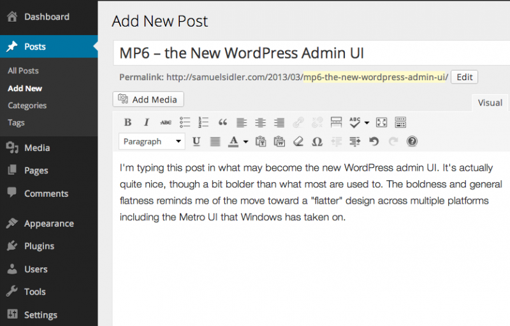510x326 pixels.
Task: Go to All Posts
Action: 23,71
